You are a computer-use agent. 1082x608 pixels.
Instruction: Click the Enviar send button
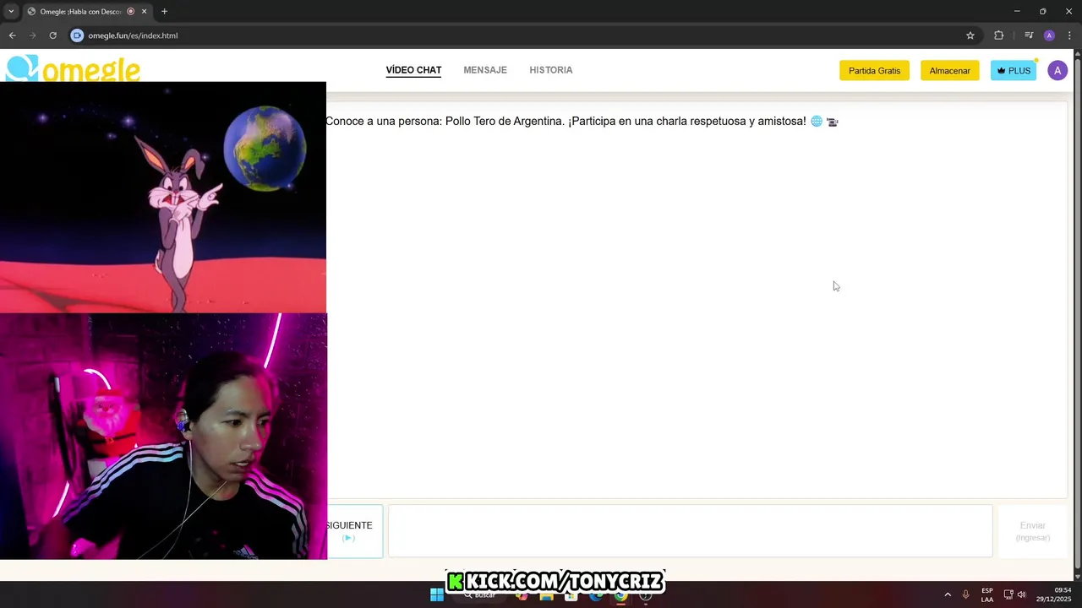(x=1032, y=531)
